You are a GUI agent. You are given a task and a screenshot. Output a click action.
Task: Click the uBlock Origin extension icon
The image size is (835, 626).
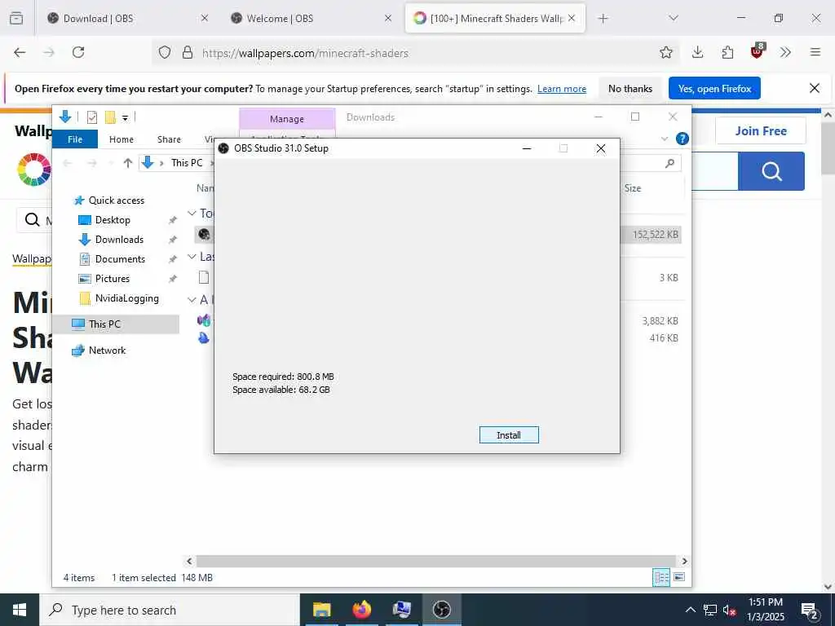click(x=757, y=51)
